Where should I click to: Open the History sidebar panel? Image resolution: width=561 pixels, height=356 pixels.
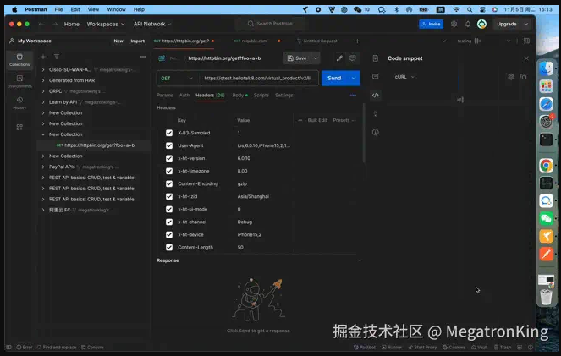[19, 103]
